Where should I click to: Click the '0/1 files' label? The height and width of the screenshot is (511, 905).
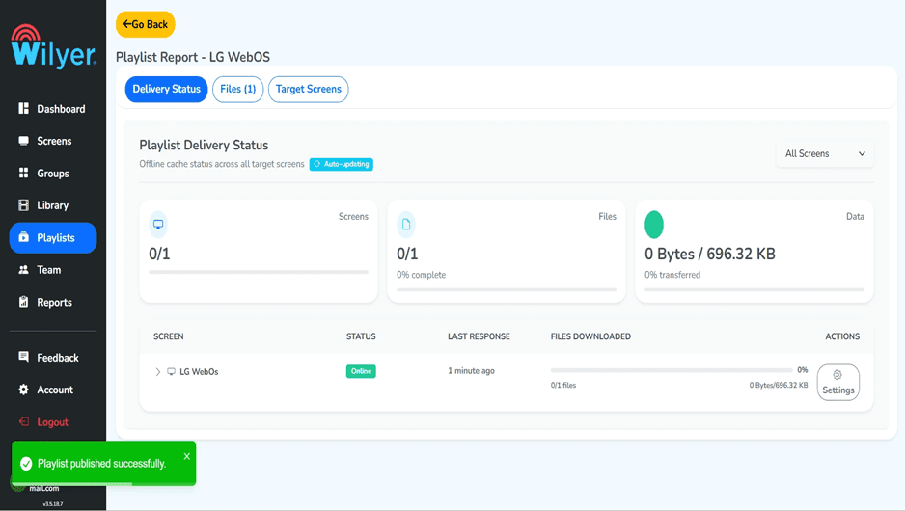[563, 386]
